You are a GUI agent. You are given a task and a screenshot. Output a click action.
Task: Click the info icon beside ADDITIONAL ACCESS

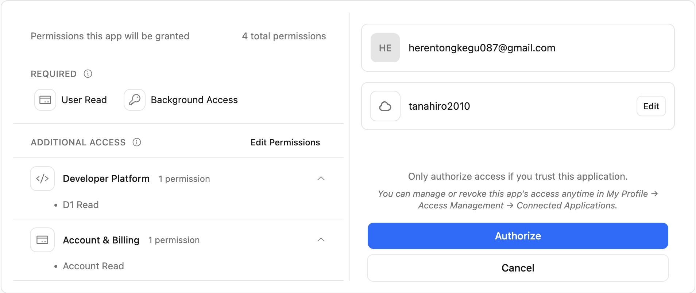(x=137, y=142)
